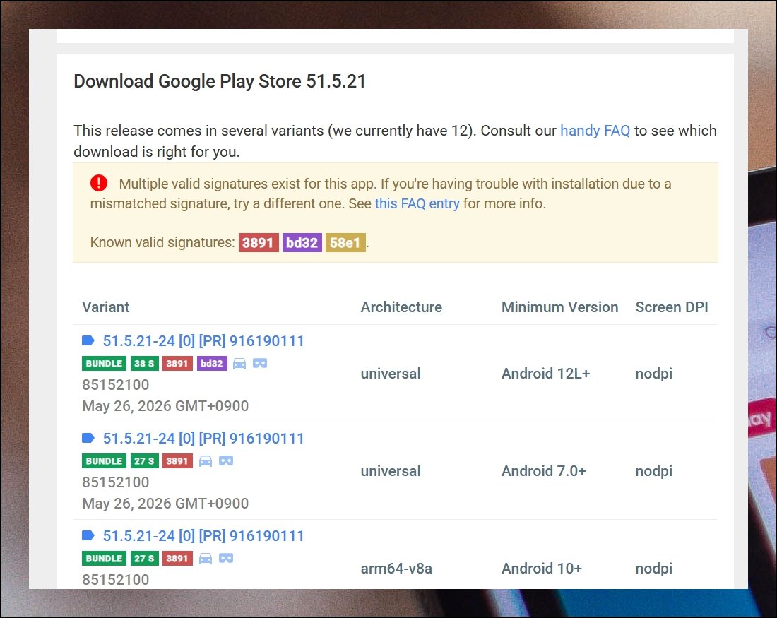Click the 3891 badge in the Android 7.0+ row

[177, 461]
